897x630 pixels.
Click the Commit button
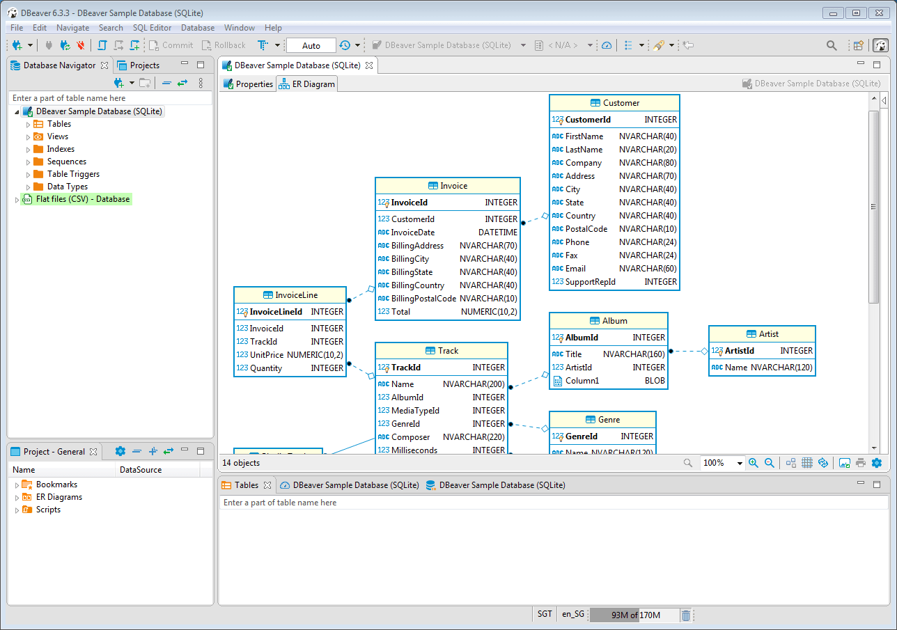tap(170, 45)
